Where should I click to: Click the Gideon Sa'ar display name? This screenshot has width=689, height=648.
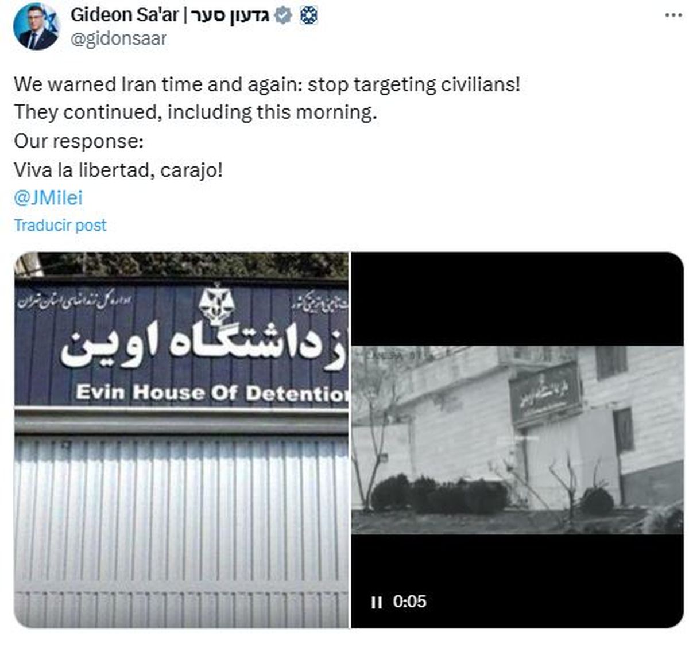(x=125, y=15)
